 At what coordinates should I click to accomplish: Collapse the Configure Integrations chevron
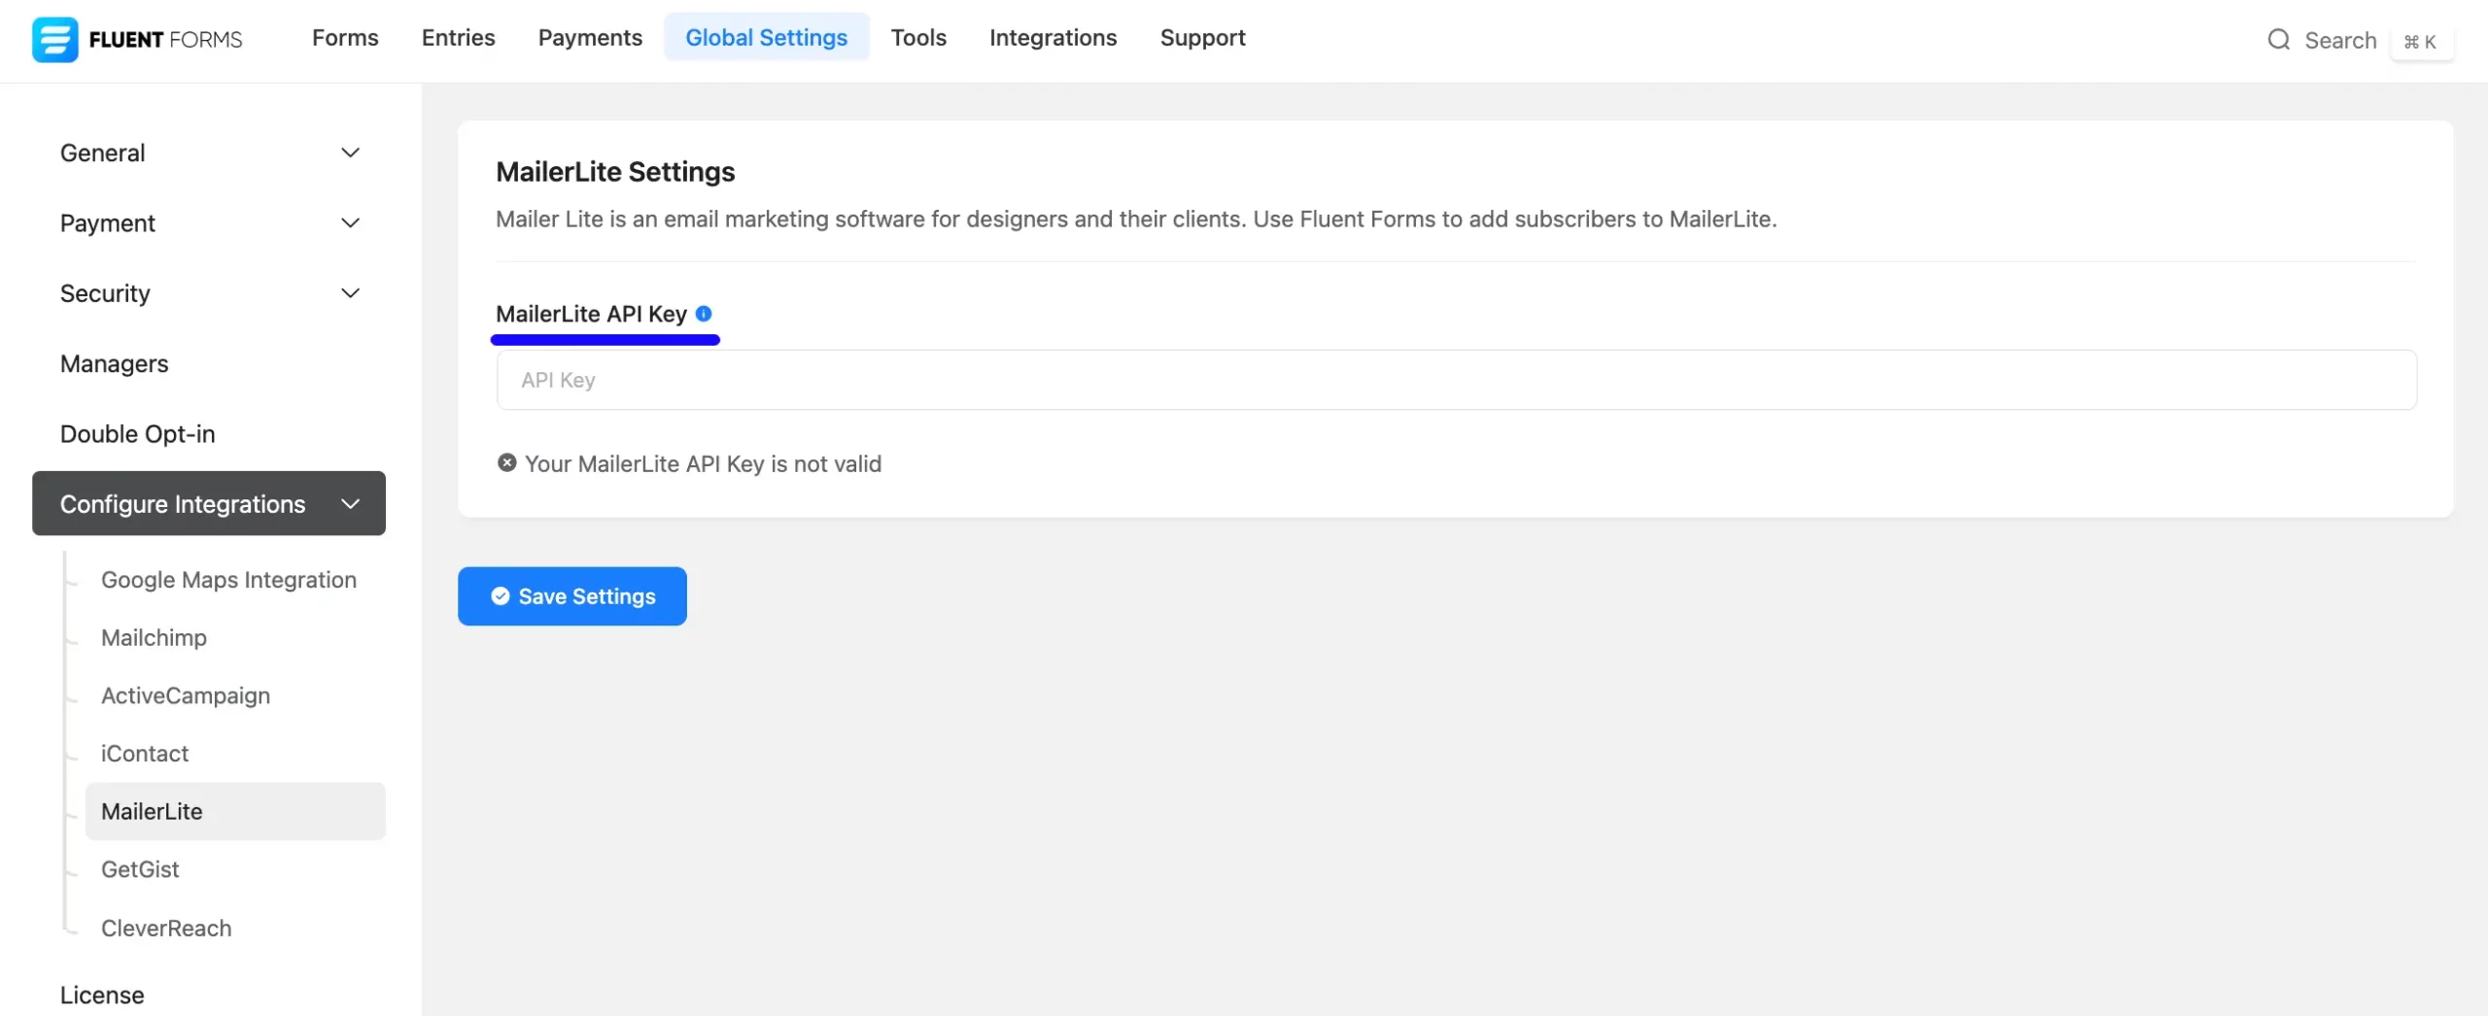[x=351, y=504]
